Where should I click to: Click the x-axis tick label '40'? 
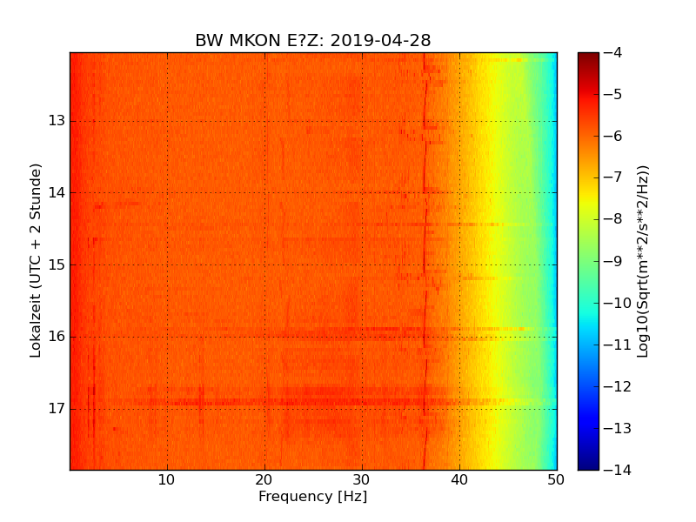click(459, 480)
